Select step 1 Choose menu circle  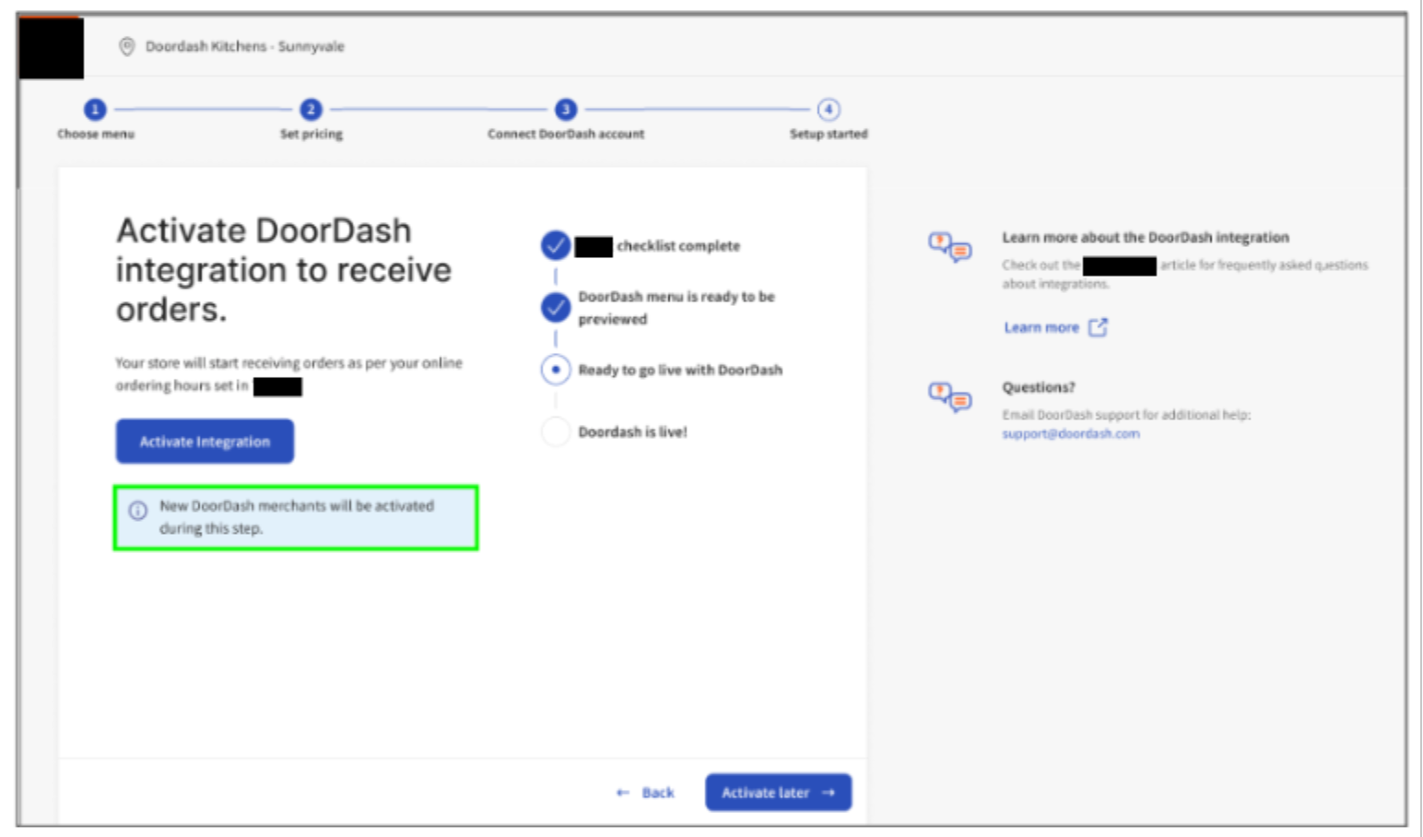tap(95, 110)
